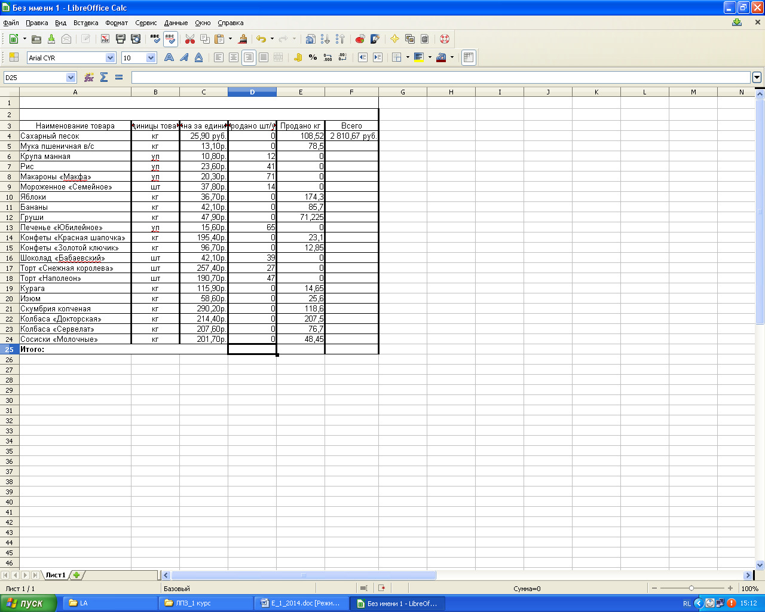
Task: Delete a decimal place
Action: (342, 57)
